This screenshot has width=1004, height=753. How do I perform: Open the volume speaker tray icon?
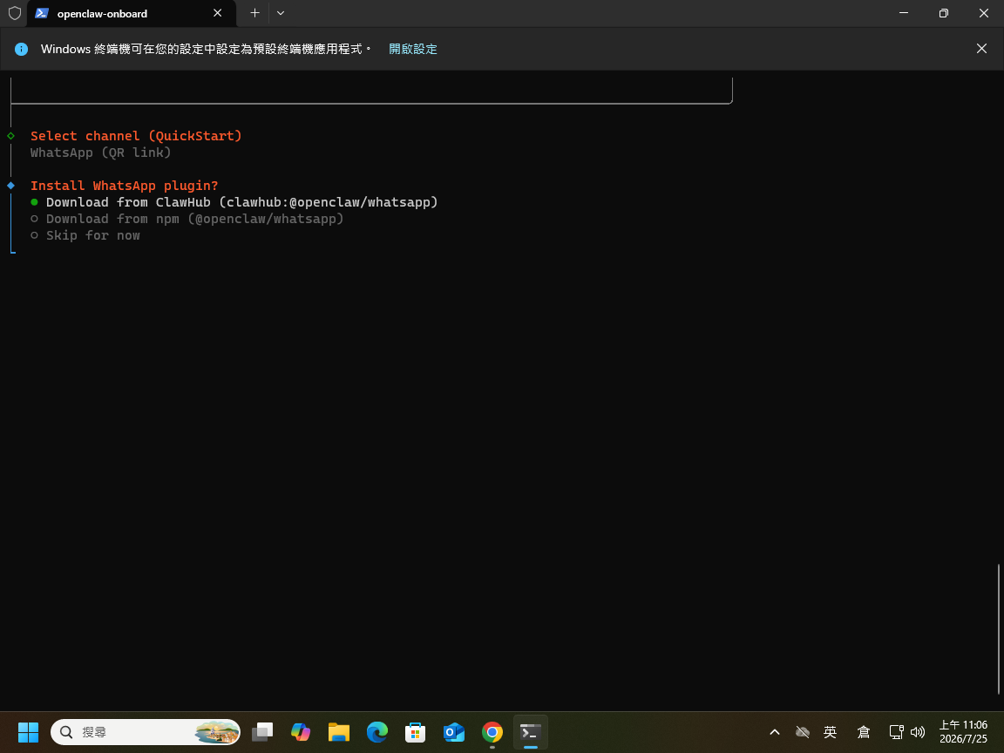coord(919,732)
